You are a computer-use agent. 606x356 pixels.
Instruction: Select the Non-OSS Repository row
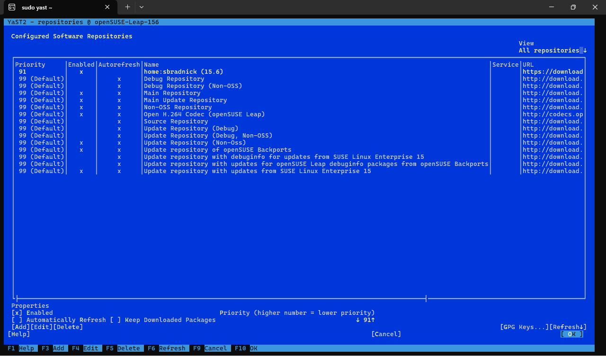299,107
